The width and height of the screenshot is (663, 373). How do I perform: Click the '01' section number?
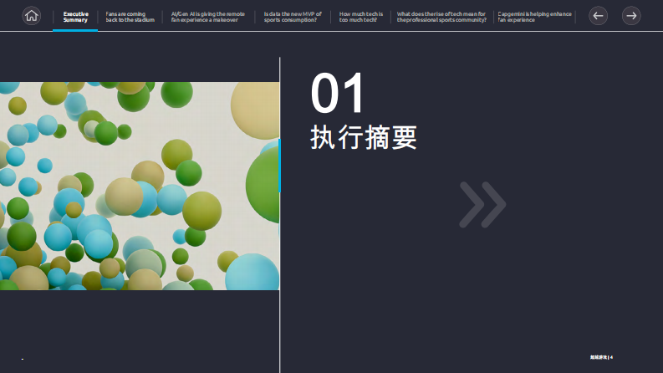coord(338,94)
